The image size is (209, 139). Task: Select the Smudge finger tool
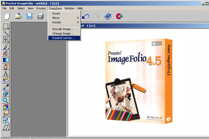coord(6,114)
